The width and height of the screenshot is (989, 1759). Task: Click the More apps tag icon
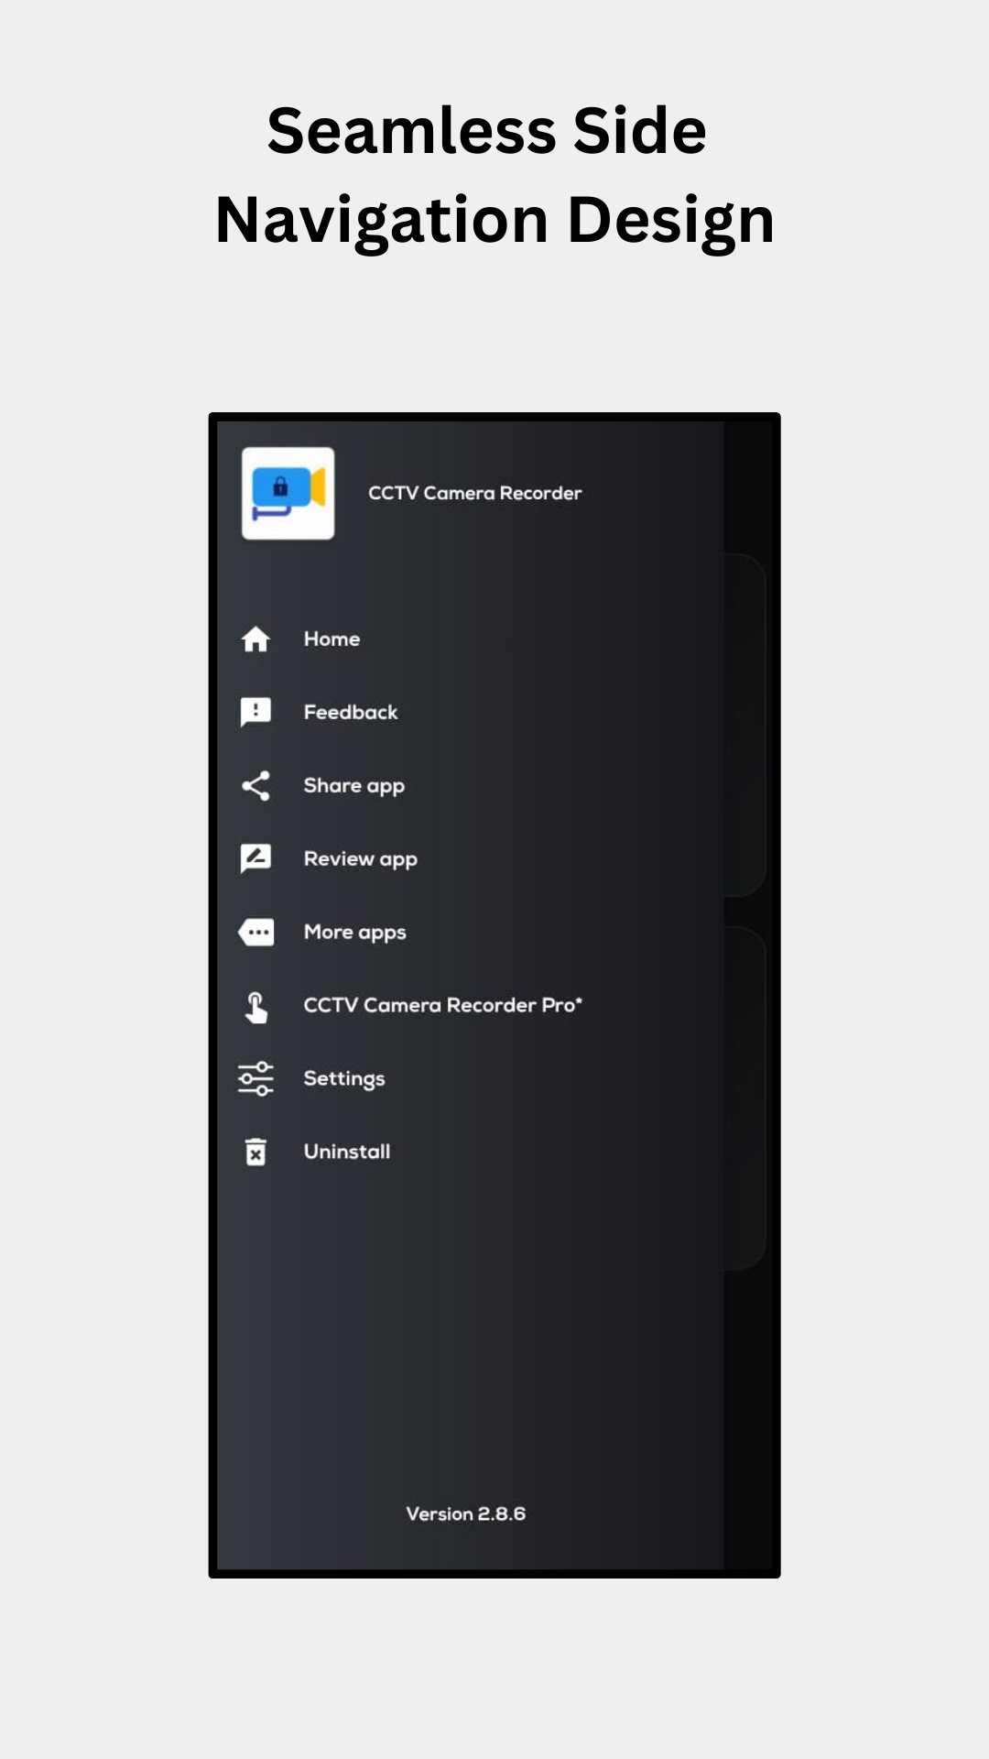pos(255,932)
